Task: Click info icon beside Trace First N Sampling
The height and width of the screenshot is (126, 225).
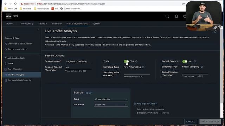Action: click(x=143, y=67)
